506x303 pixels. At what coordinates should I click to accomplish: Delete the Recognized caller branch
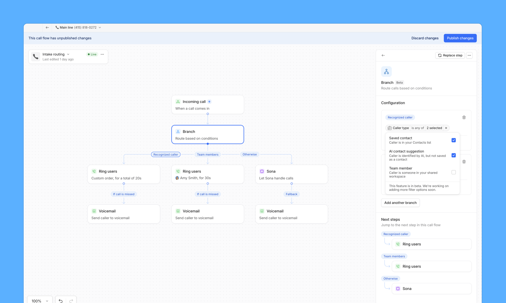[464, 118]
